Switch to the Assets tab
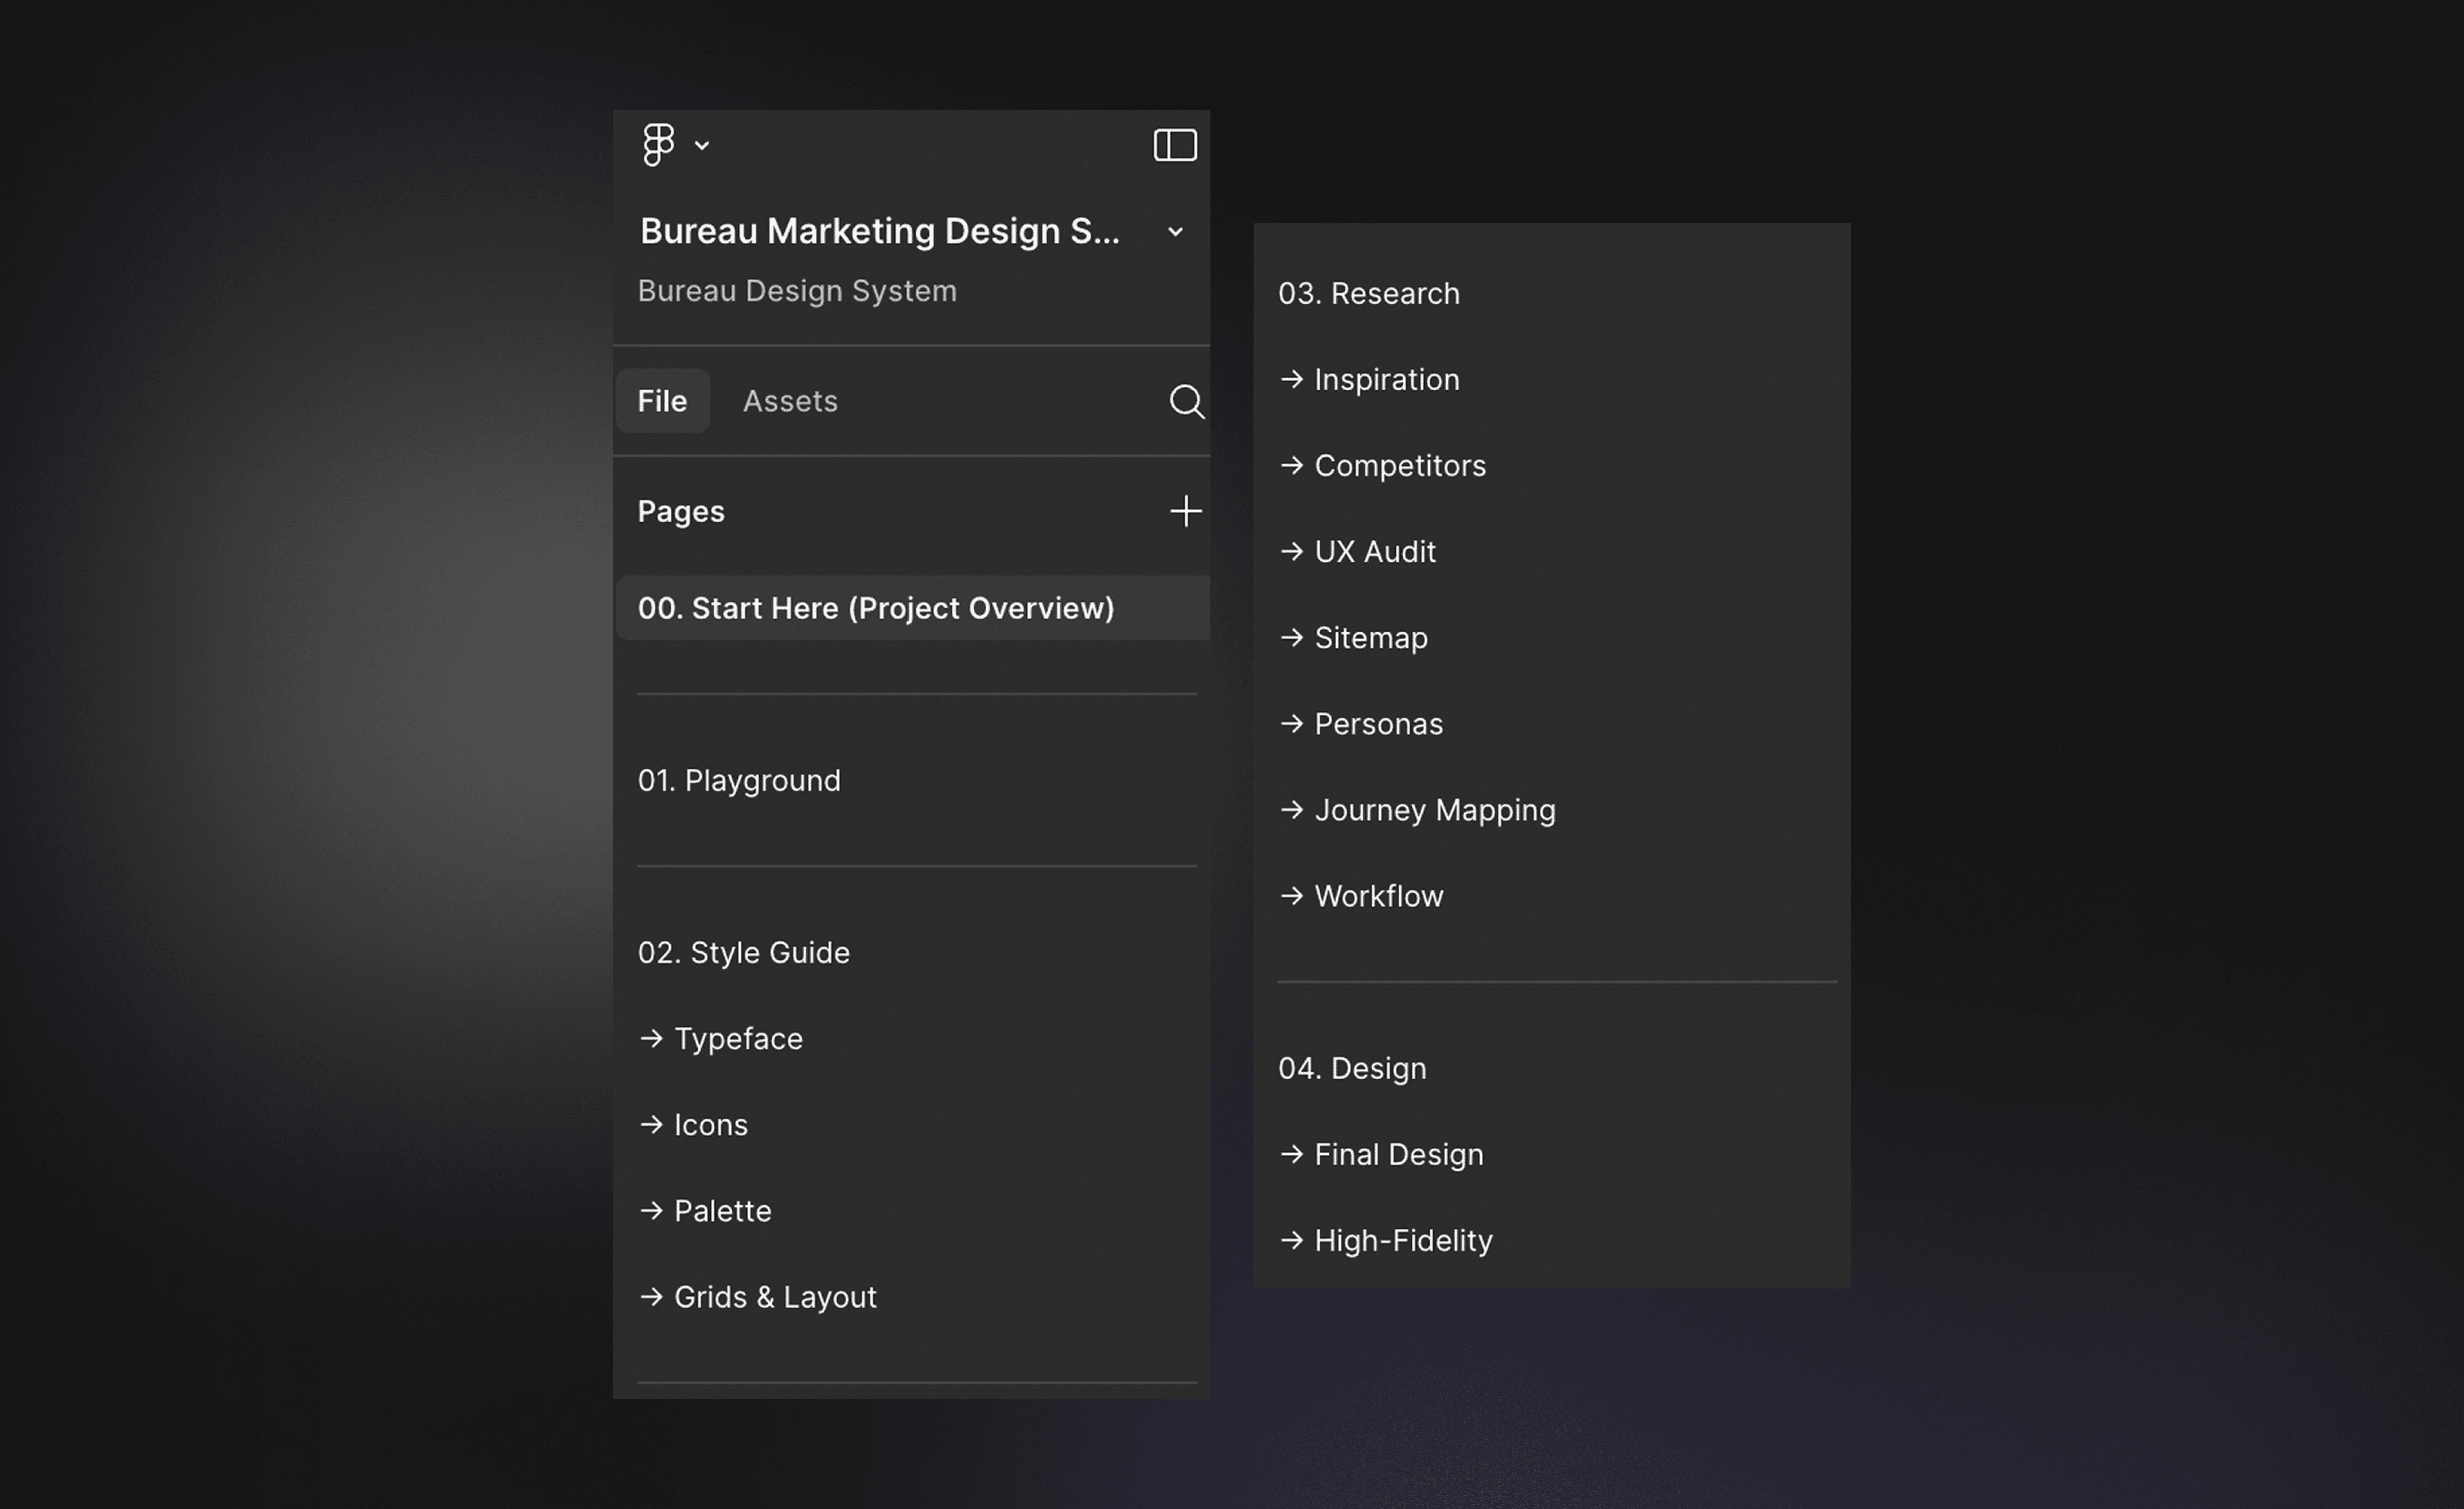2464x1509 pixels. click(790, 401)
